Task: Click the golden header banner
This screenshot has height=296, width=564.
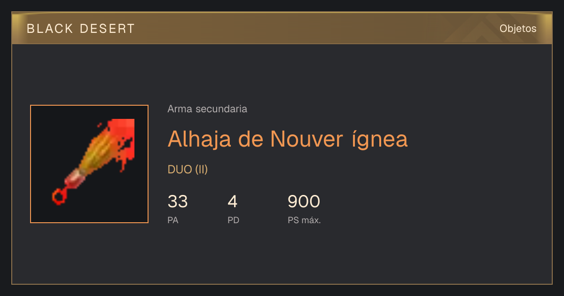Action: coord(282,28)
